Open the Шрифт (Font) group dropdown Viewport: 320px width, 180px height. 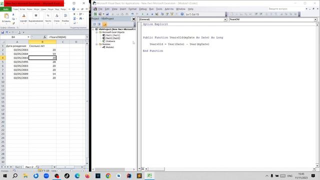[x=23, y=19]
